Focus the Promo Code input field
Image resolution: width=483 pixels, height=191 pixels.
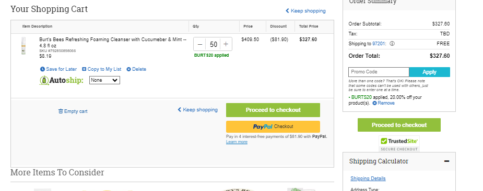[x=379, y=72]
